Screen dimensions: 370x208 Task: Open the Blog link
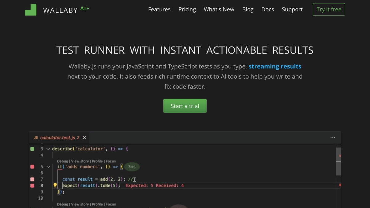(248, 10)
